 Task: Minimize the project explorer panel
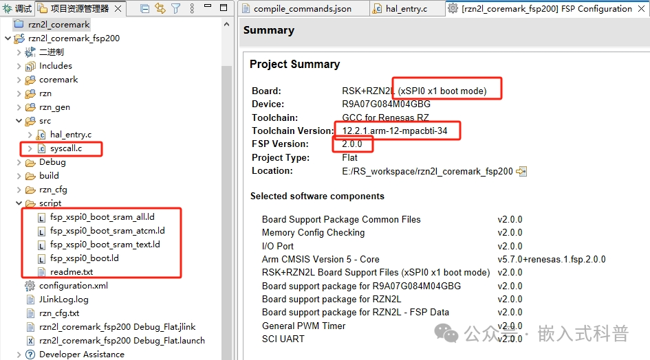coord(208,6)
